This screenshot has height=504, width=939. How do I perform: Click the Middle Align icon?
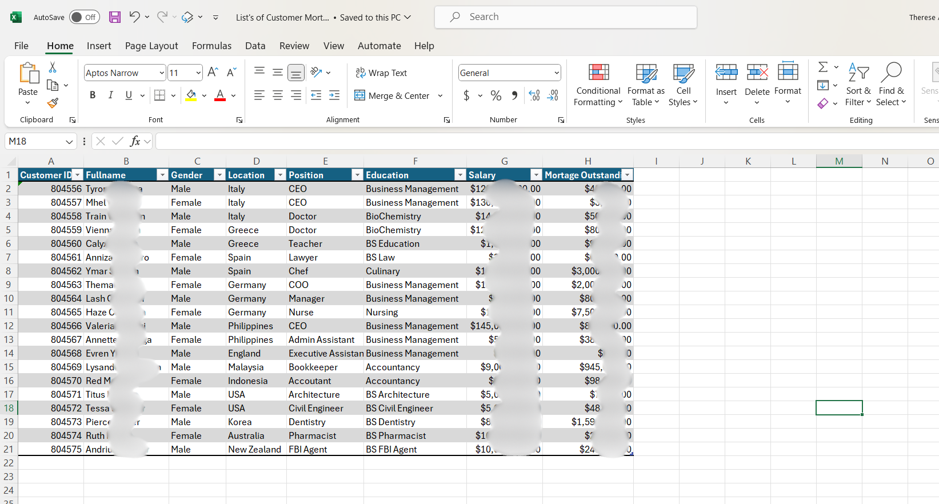point(278,72)
